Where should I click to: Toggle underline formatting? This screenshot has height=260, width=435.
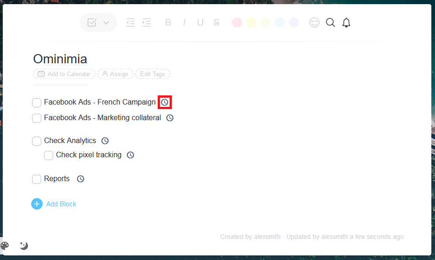200,22
